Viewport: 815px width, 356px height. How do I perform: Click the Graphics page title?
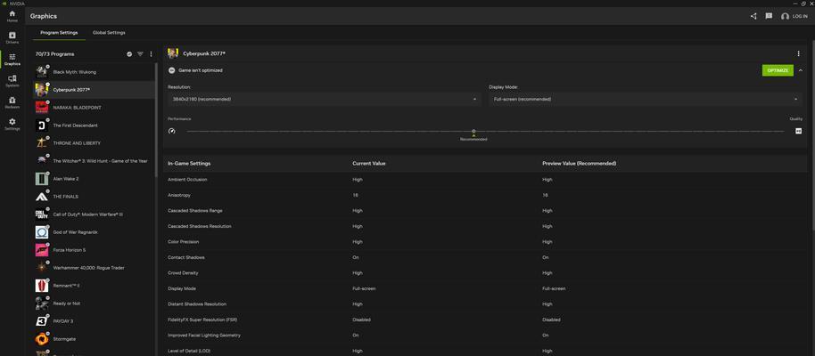44,16
